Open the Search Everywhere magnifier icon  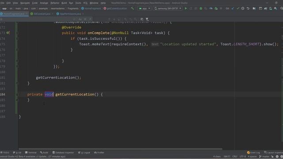click(x=281, y=8)
